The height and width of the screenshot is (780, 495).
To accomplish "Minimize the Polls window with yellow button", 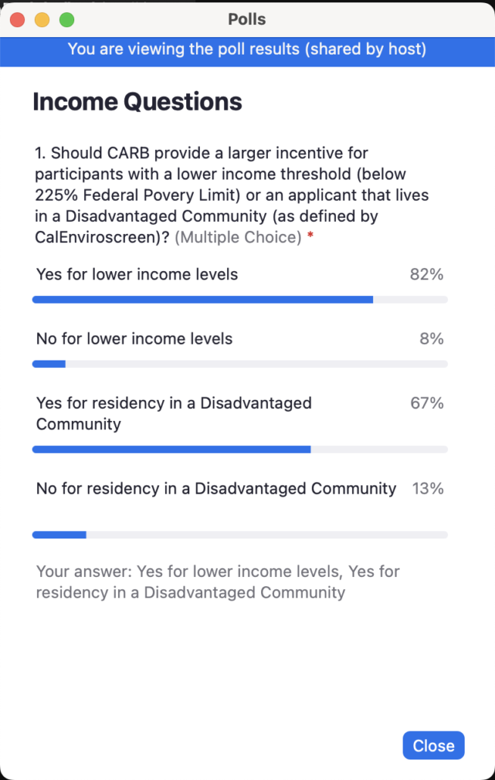I will (x=42, y=20).
